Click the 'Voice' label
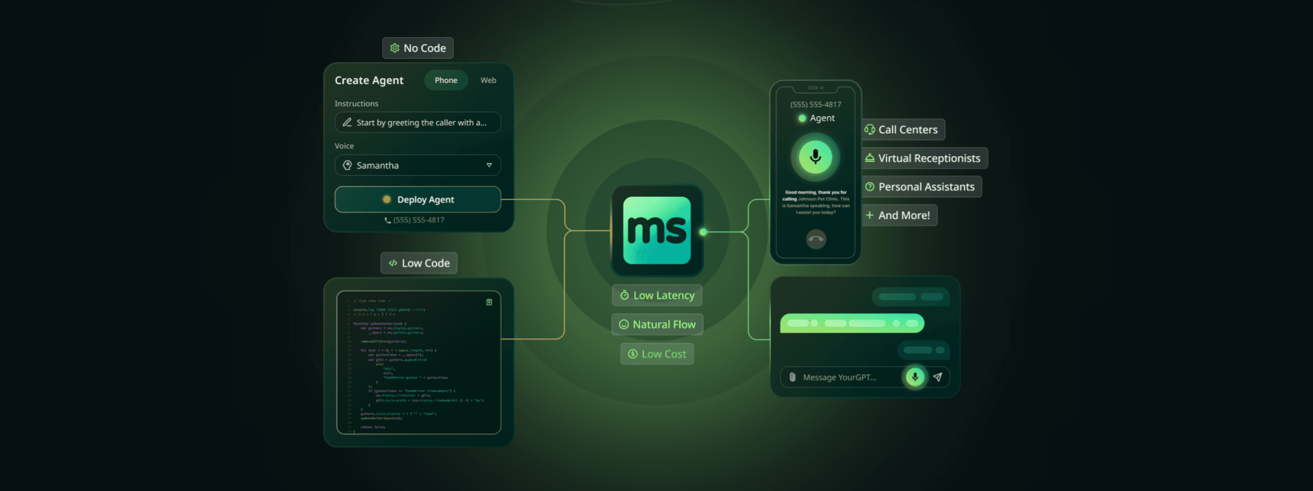The width and height of the screenshot is (1313, 491). (x=344, y=146)
